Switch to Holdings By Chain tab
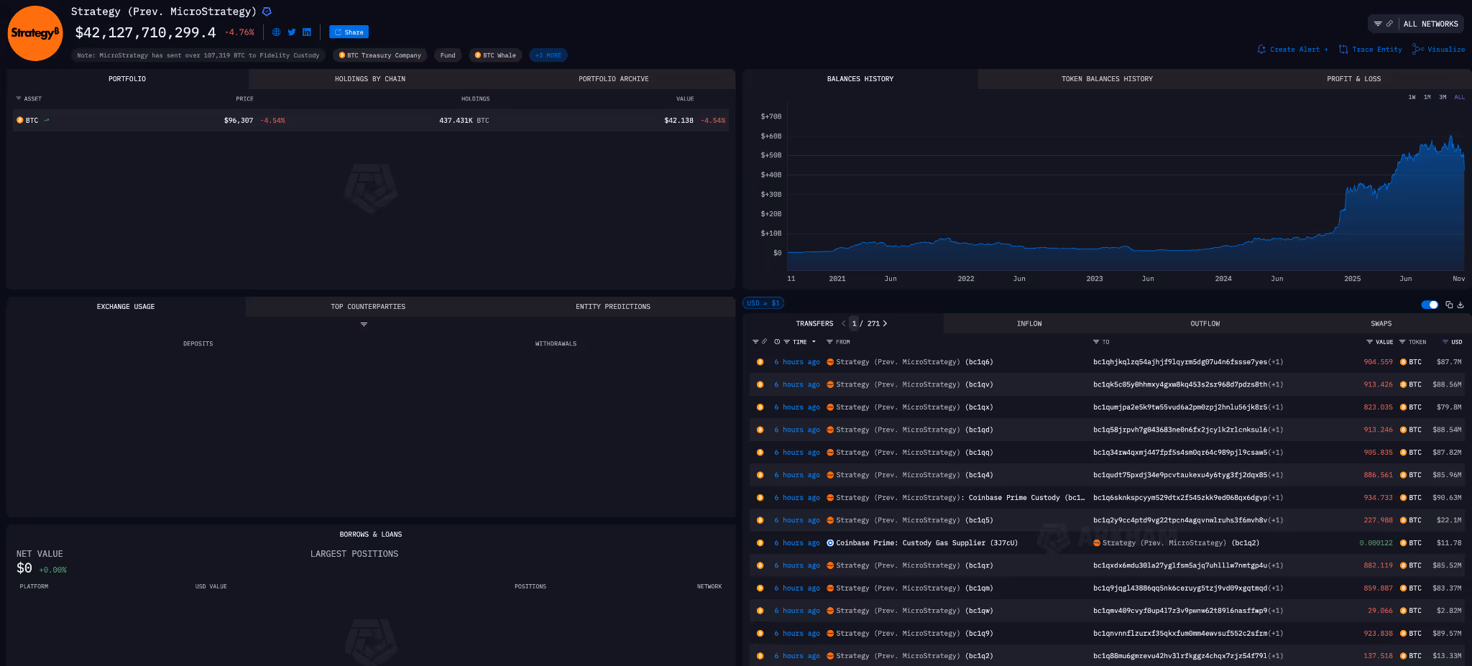1472x666 pixels. 370,79
